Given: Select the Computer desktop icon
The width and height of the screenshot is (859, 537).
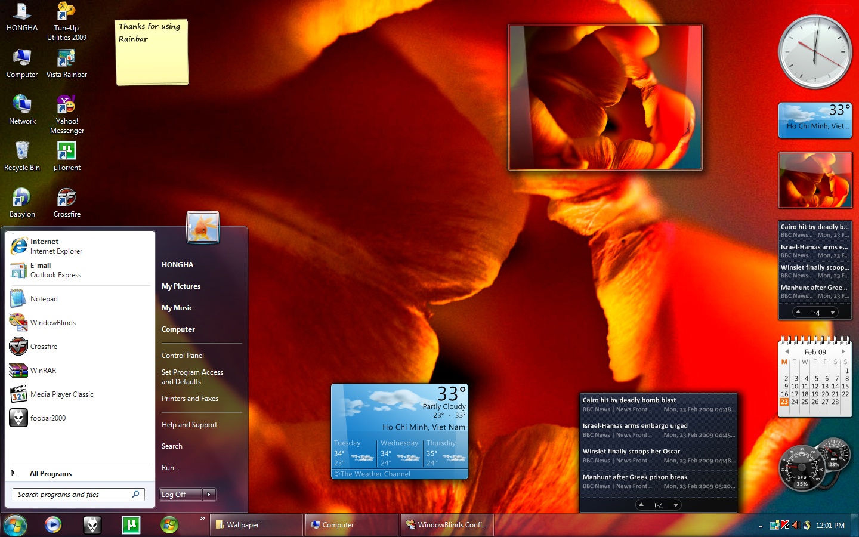Looking at the screenshot, I should (x=22, y=64).
